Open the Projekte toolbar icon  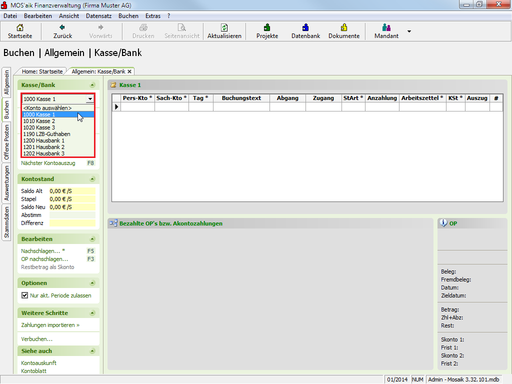267,28
